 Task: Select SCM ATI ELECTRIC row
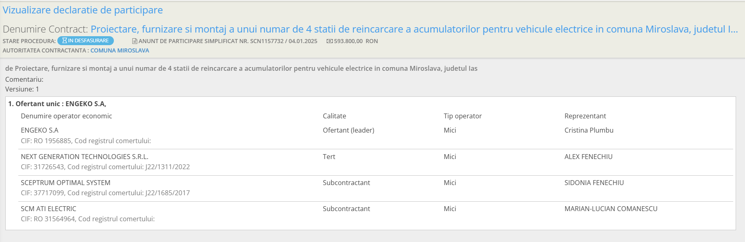[x=376, y=214]
